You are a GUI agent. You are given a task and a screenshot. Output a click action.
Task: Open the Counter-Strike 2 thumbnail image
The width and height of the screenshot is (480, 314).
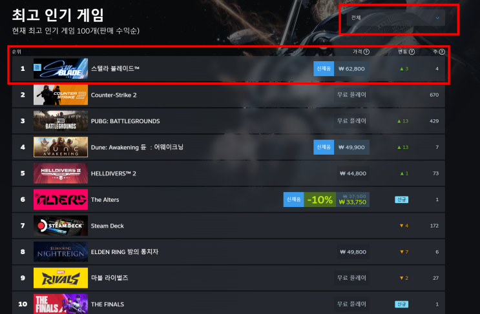[x=61, y=95]
